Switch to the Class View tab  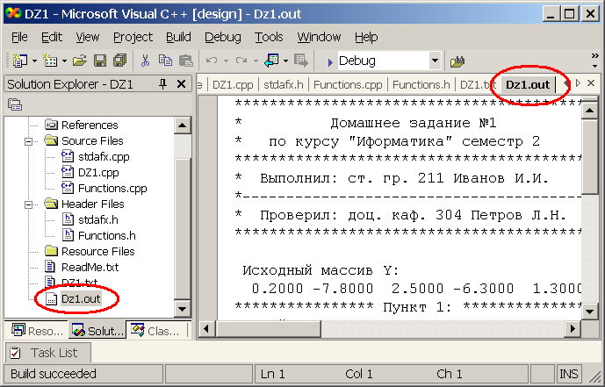[156, 331]
